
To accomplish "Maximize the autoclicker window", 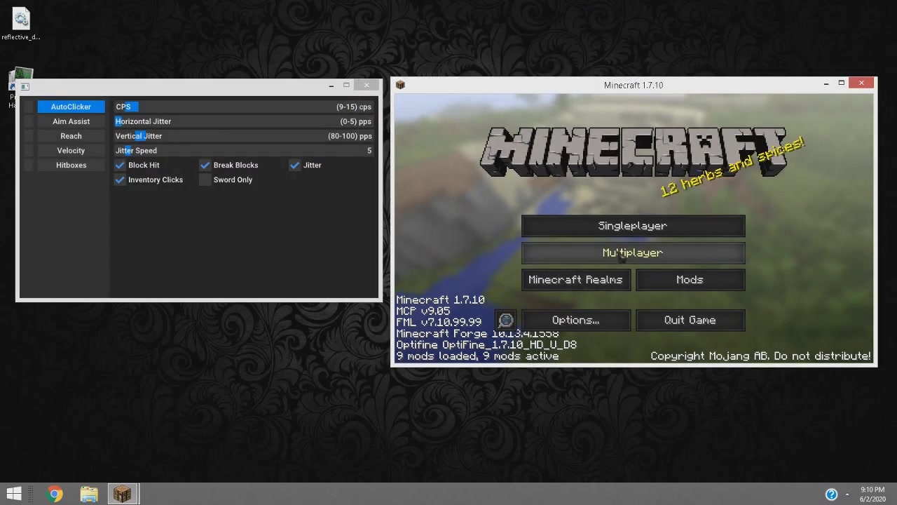I will click(346, 86).
